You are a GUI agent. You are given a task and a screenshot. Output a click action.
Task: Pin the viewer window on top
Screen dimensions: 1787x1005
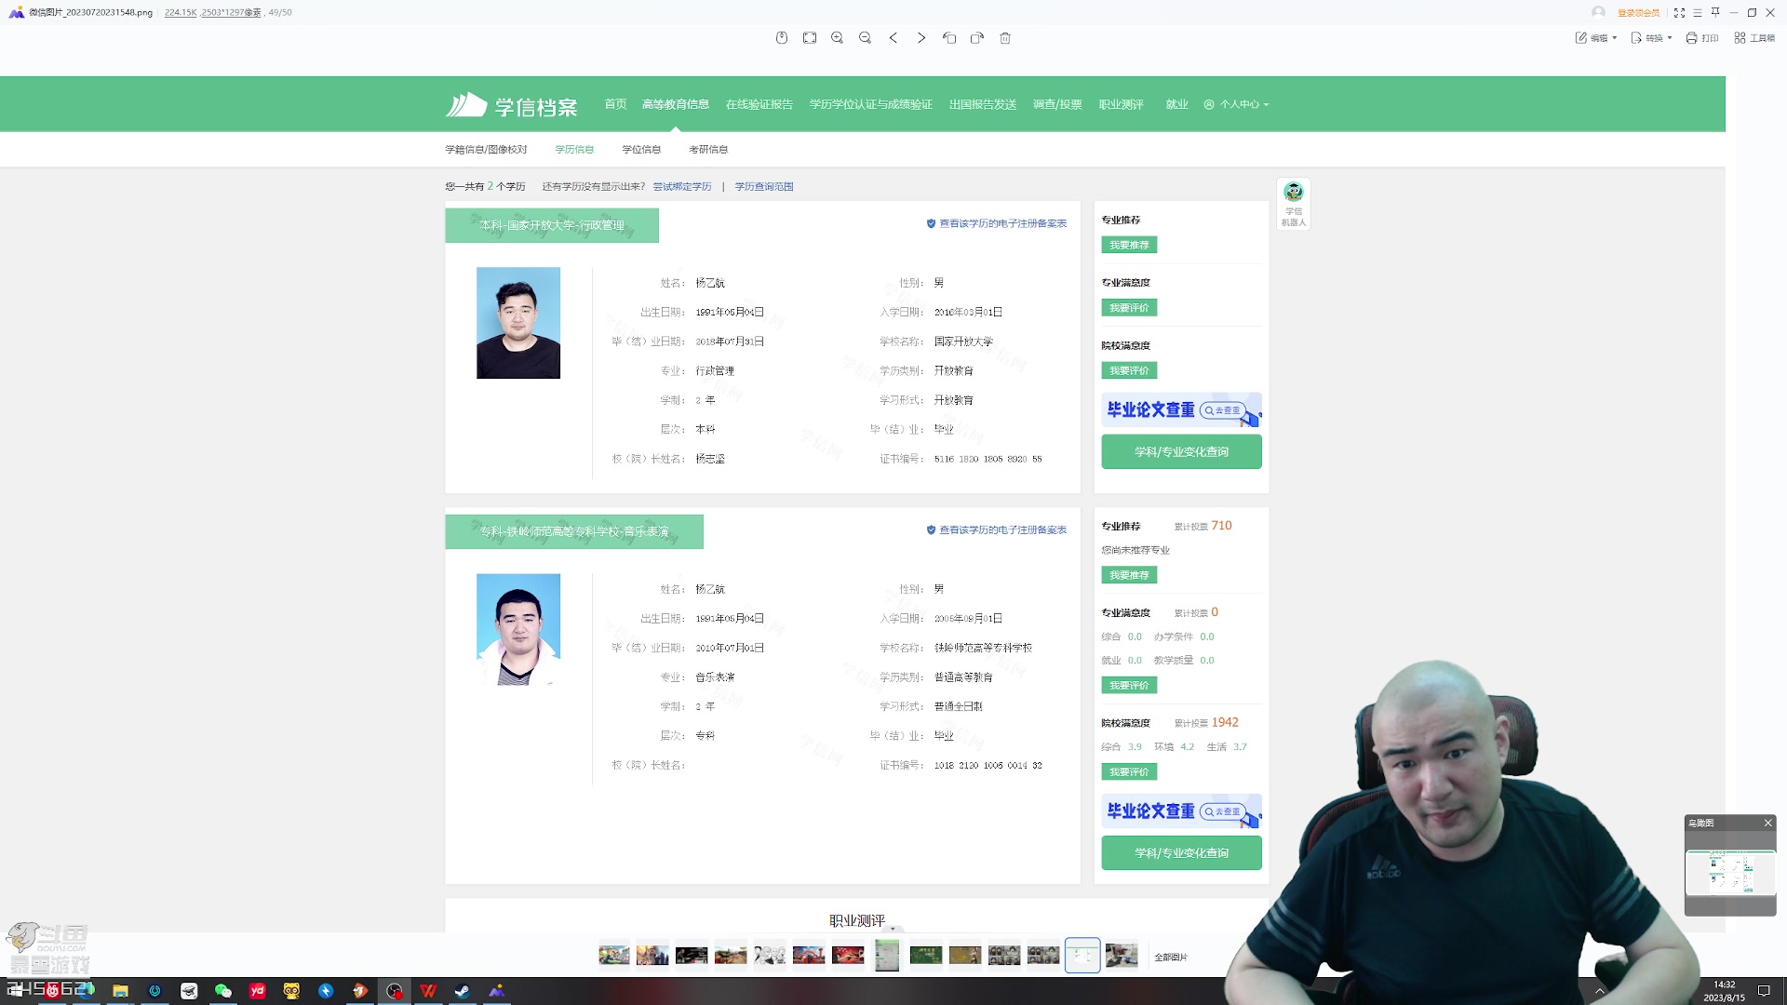tap(1715, 12)
